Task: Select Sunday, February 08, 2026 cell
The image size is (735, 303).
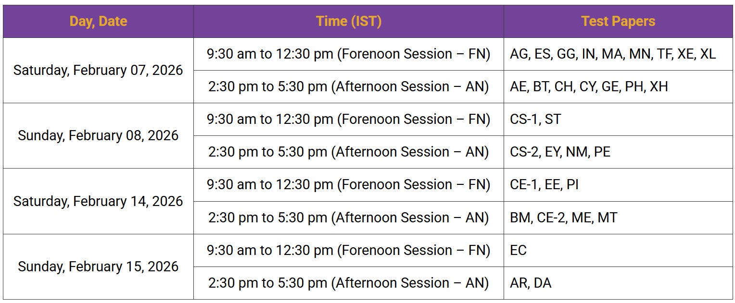Action: pyautogui.click(x=98, y=135)
